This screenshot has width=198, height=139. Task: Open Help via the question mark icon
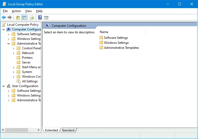(x=40, y=18)
